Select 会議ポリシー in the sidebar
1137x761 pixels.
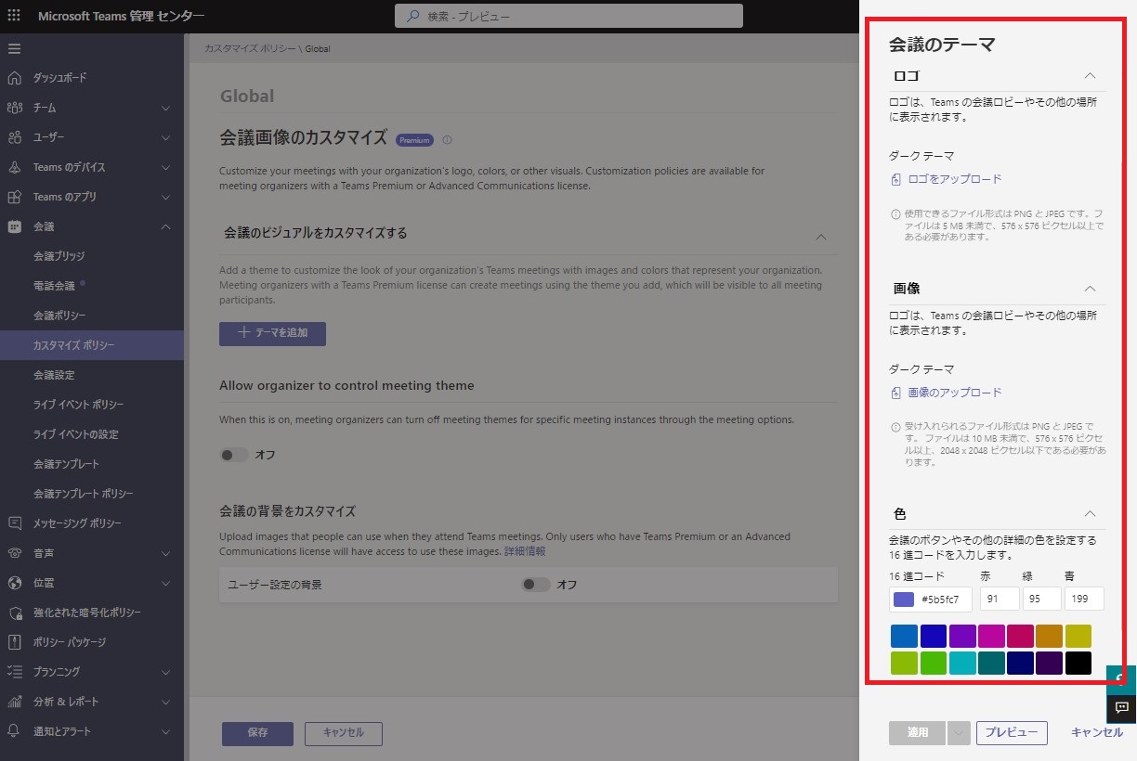coord(59,316)
